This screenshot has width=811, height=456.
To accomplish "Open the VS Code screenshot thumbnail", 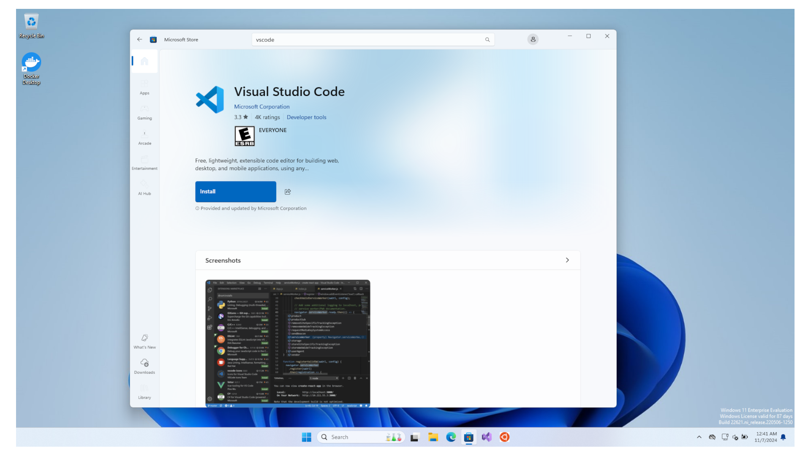I will click(x=288, y=343).
